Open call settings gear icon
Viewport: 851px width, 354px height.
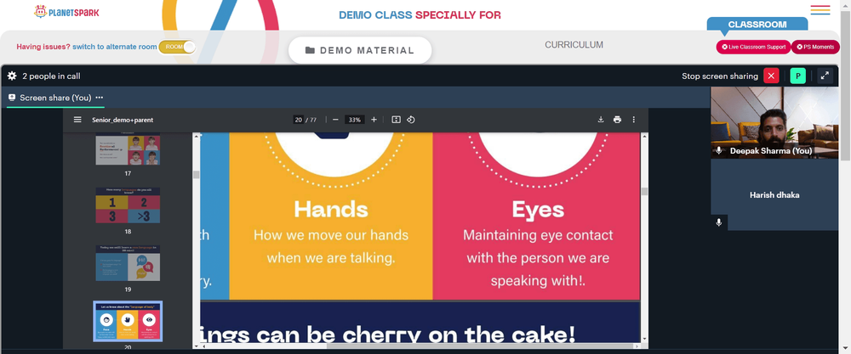pyautogui.click(x=12, y=76)
